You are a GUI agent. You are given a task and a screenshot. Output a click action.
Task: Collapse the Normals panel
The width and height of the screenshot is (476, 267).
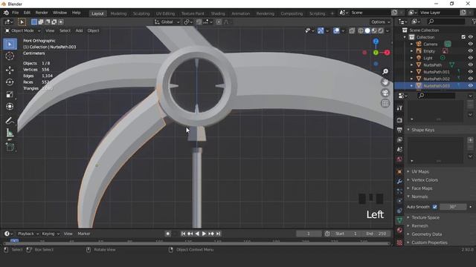419,197
